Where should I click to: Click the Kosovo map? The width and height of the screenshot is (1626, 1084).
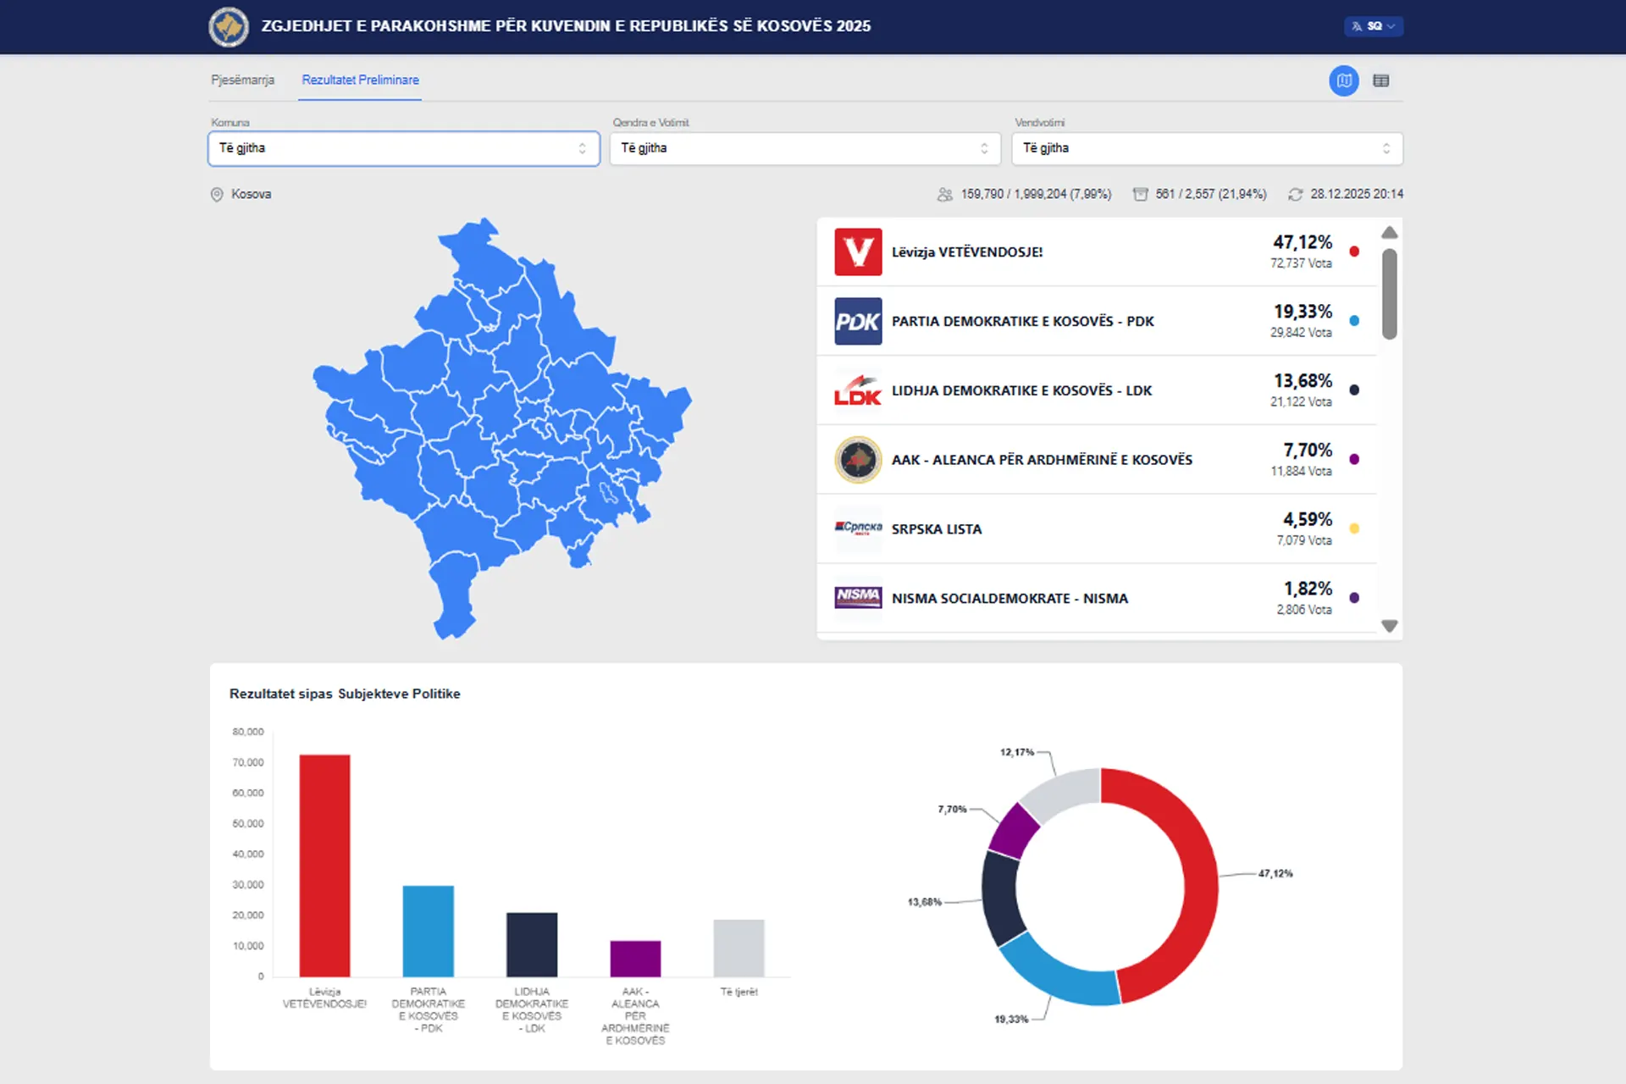click(501, 428)
